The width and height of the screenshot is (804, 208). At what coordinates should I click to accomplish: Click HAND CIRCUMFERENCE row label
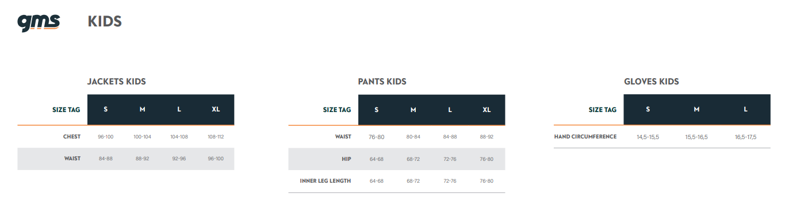(585, 137)
